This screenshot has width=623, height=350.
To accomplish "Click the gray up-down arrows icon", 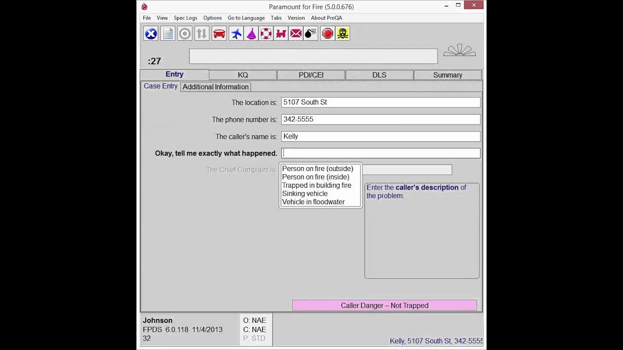I will pos(202,34).
